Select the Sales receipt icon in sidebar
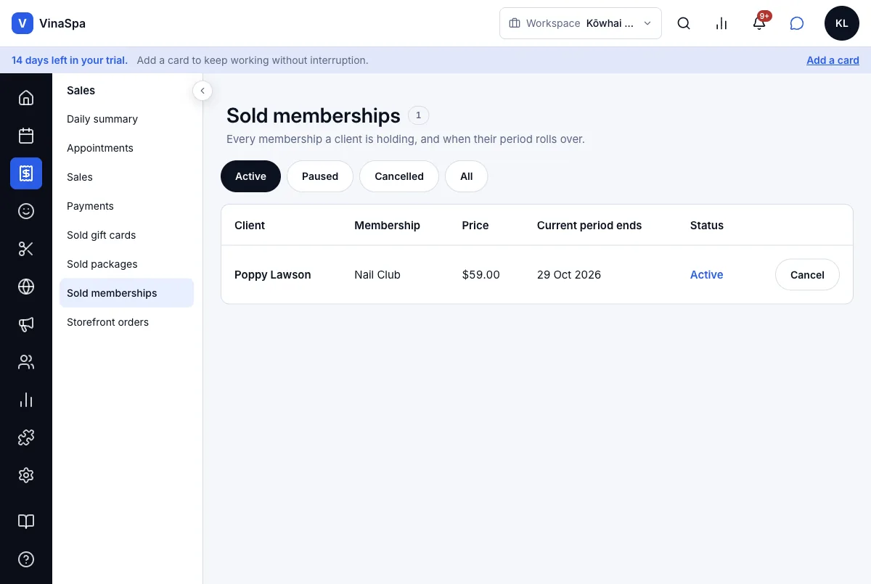The width and height of the screenshot is (871, 584). tap(26, 173)
